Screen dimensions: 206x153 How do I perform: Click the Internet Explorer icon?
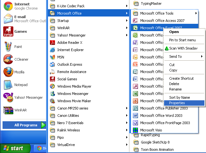point(52,50)
